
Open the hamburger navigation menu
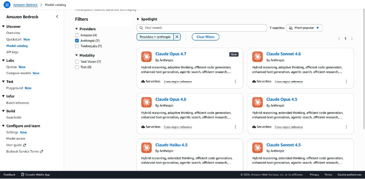coord(7,5)
